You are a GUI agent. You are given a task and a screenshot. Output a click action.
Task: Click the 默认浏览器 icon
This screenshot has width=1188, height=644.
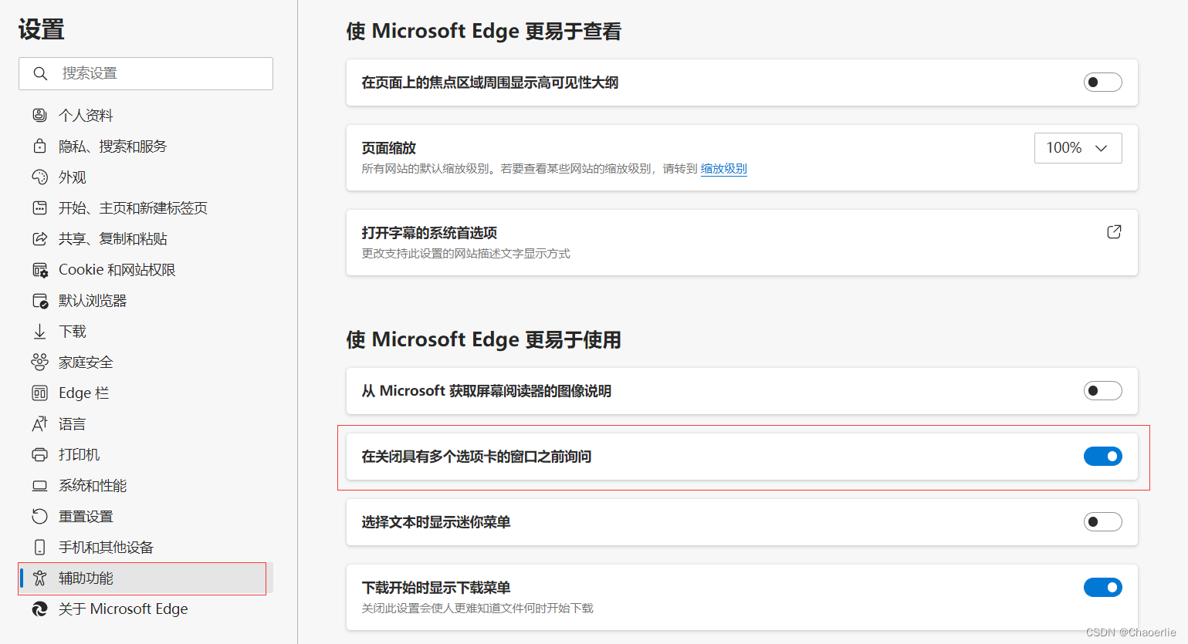pos(39,300)
